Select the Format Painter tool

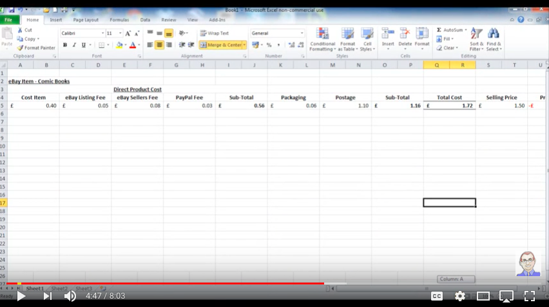click(36, 48)
